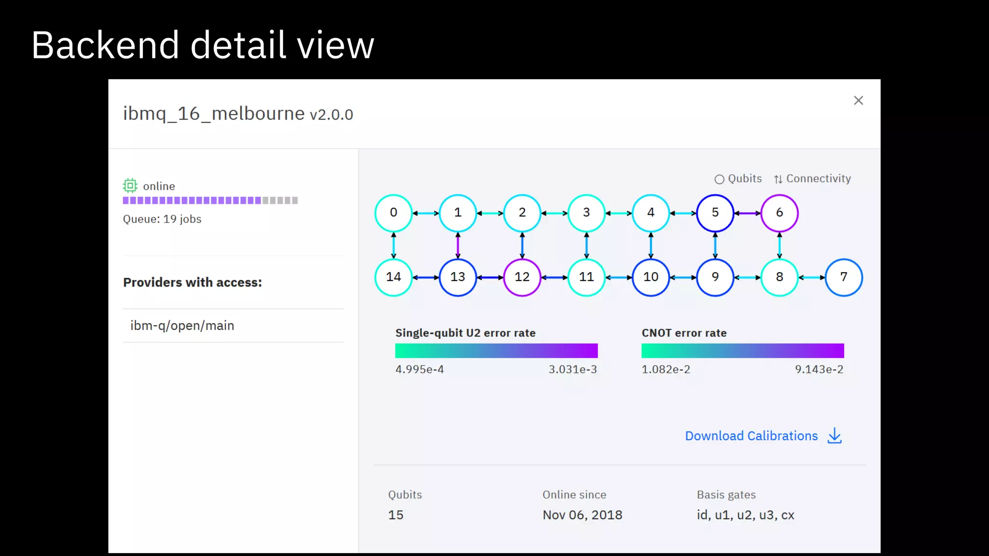
Task: Click the purple qubit 6 node
Action: [x=779, y=213]
